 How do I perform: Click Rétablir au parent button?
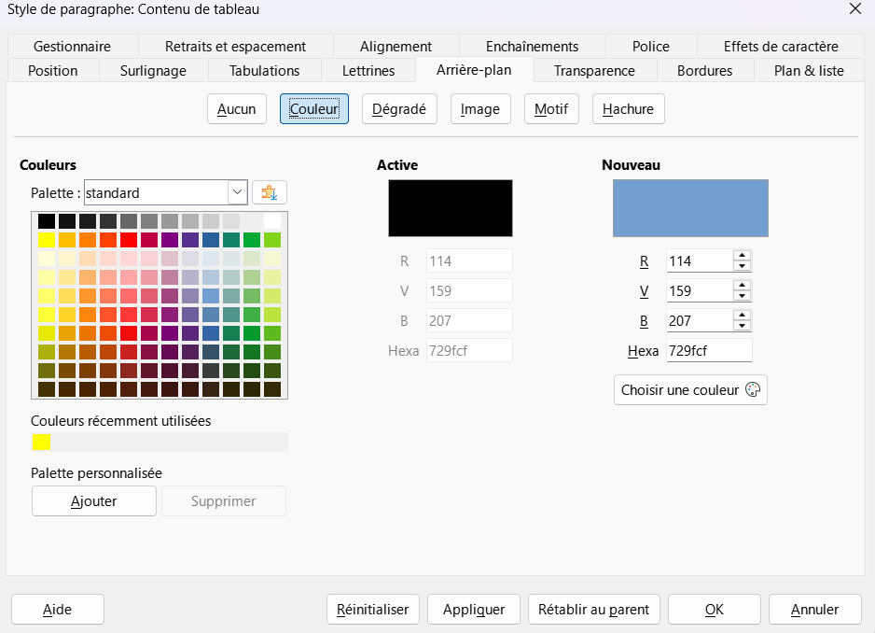(x=593, y=609)
